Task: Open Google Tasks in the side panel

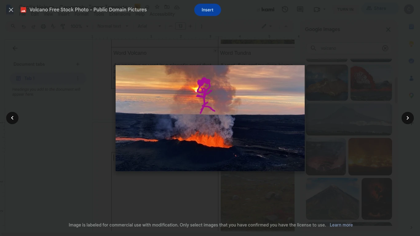Action: click(x=411, y=61)
